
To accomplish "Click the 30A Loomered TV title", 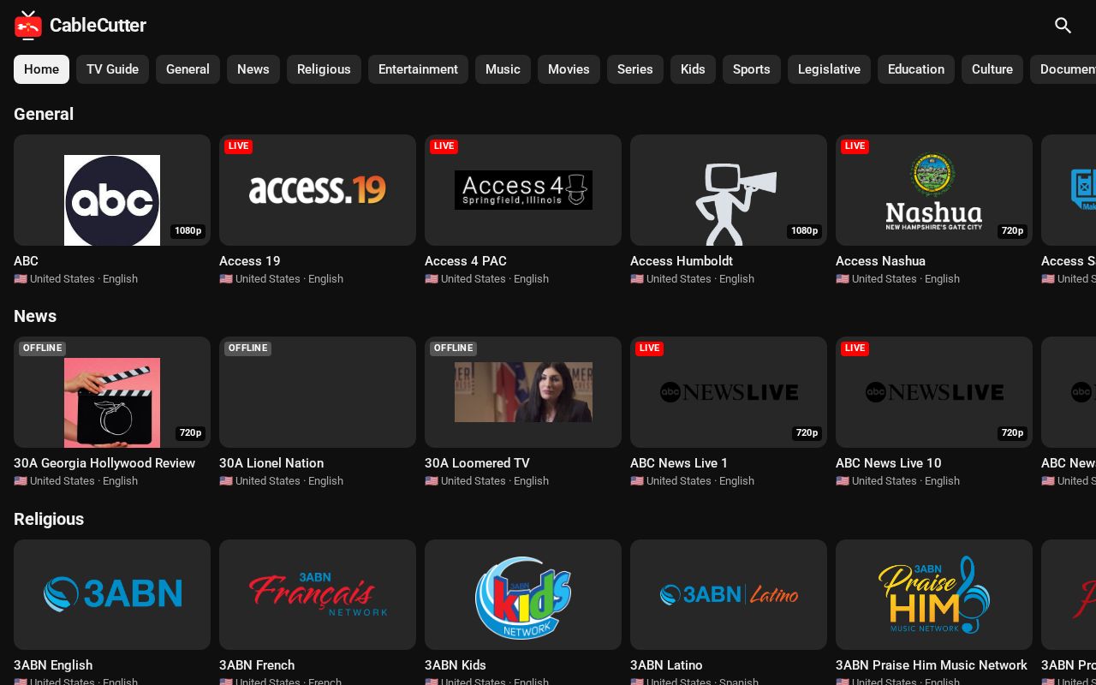I will tap(477, 463).
